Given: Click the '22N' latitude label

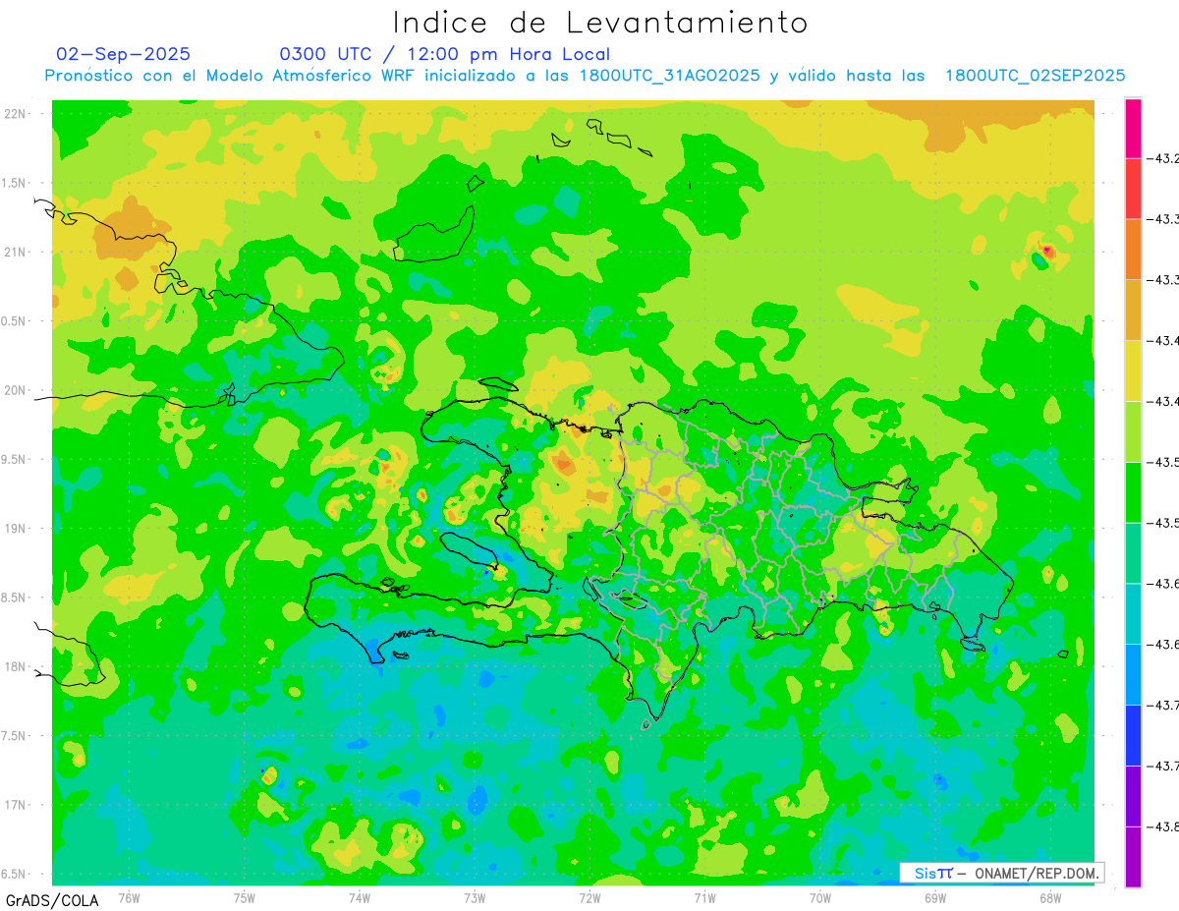Looking at the screenshot, I should click(16, 114).
